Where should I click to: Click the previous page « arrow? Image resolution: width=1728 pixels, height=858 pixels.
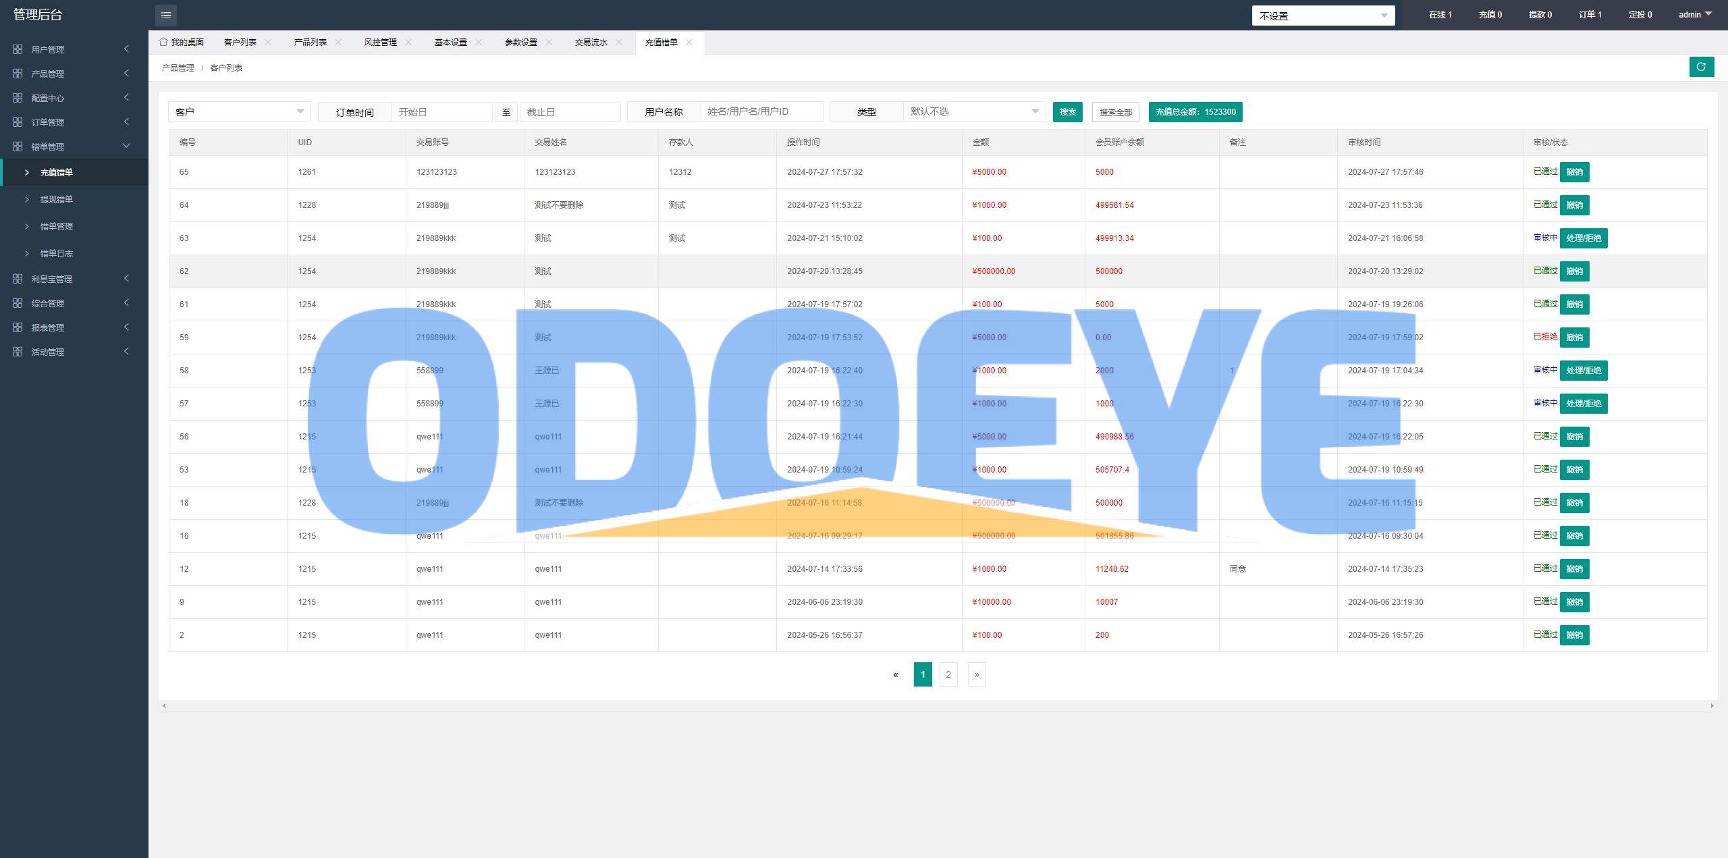click(896, 674)
